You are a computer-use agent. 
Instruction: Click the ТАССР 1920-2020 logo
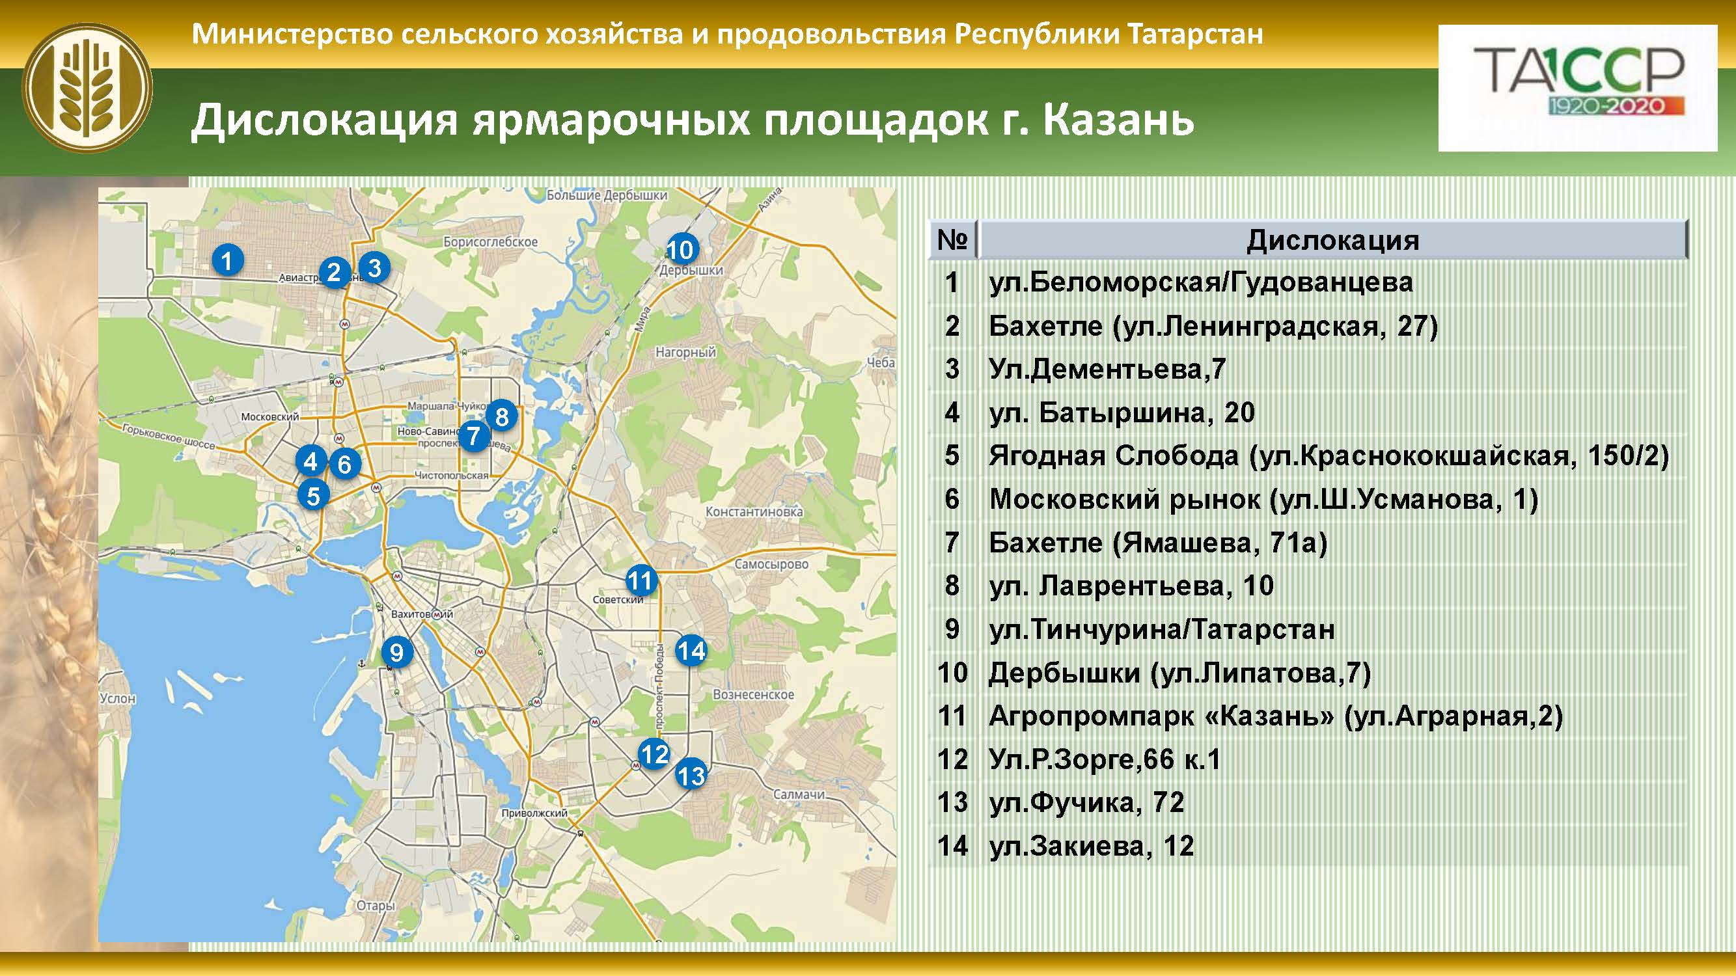(x=1578, y=88)
